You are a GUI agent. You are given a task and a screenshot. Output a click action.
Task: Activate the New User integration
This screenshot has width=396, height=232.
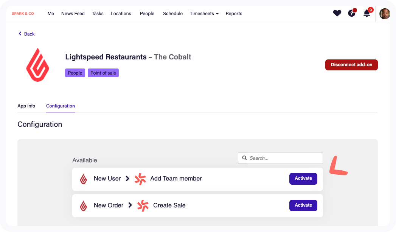tap(303, 178)
